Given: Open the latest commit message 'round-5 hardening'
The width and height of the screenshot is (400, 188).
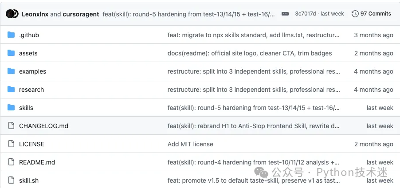Looking at the screenshot, I should pyautogui.click(x=189, y=14).
